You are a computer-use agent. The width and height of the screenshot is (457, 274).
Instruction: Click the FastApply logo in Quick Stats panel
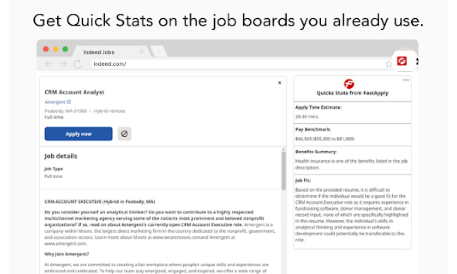(349, 84)
